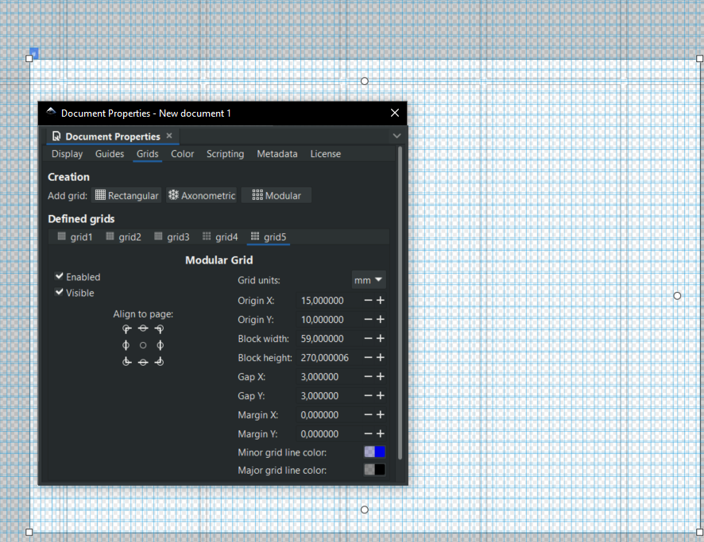Open the Scripting tab

(225, 154)
